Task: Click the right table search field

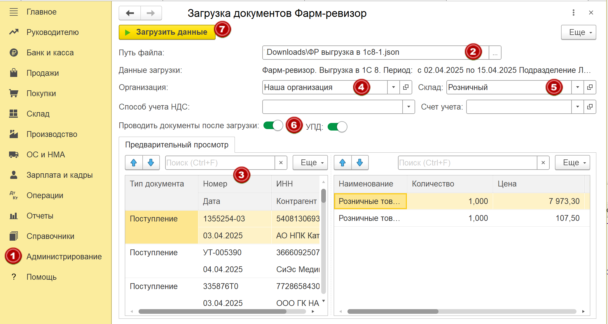Action: tap(467, 163)
